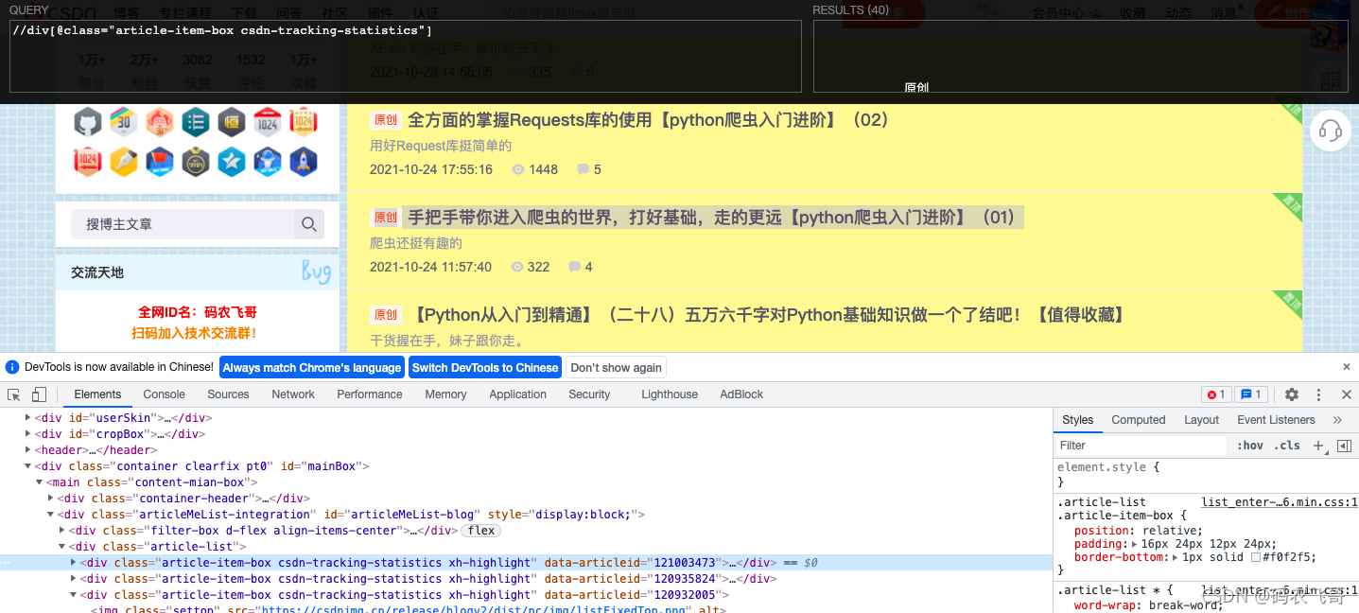Focus the Styles Filter input
The height and width of the screenshot is (613, 1359).
(x=1141, y=446)
